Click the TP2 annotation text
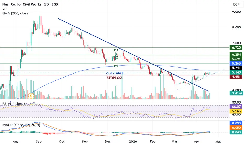Image resolution: width=245 pixels, height=145 pixels. (x=115, y=57)
